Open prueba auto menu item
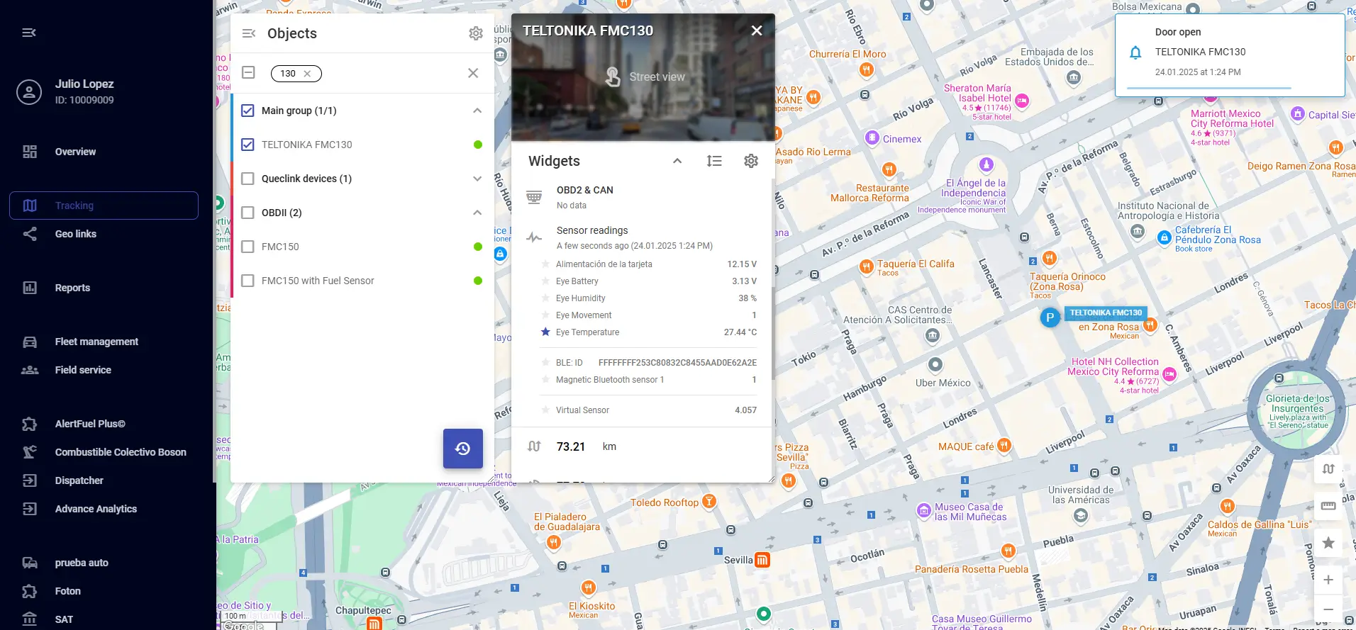 pyautogui.click(x=104, y=563)
